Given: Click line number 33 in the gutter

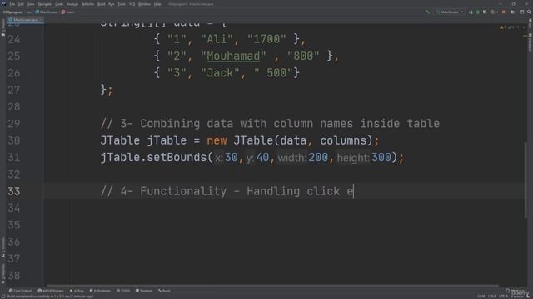Looking at the screenshot, I should pos(14,191).
